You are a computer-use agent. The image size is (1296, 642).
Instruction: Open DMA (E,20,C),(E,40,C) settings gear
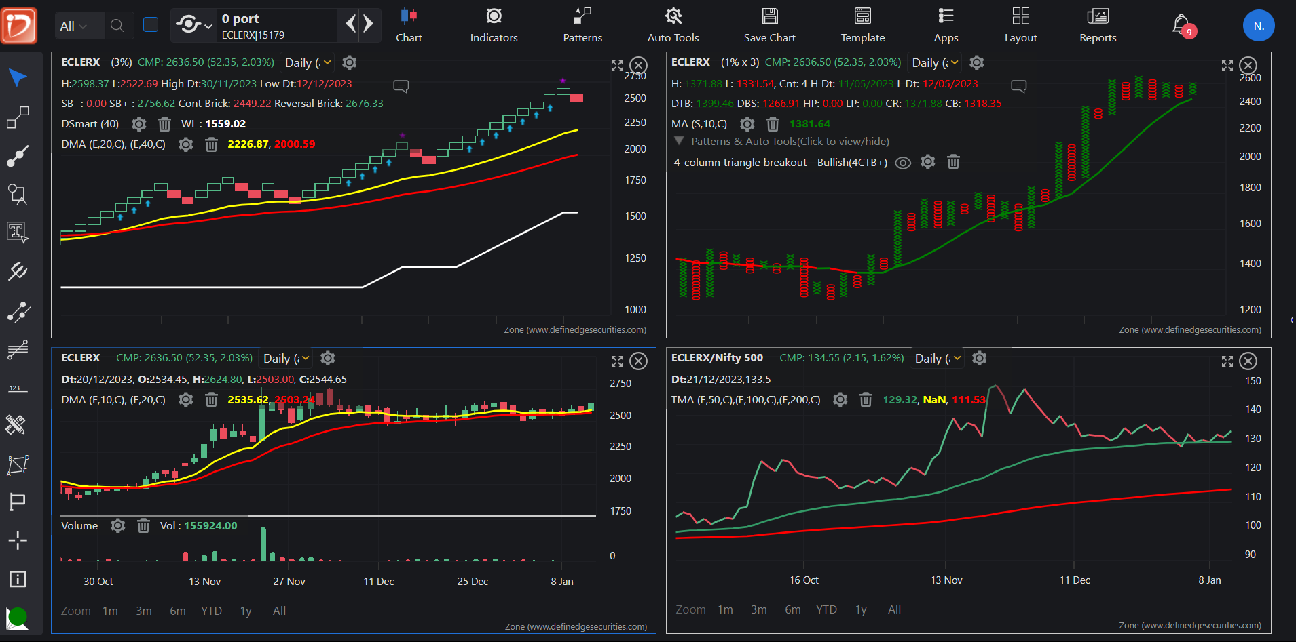point(185,144)
